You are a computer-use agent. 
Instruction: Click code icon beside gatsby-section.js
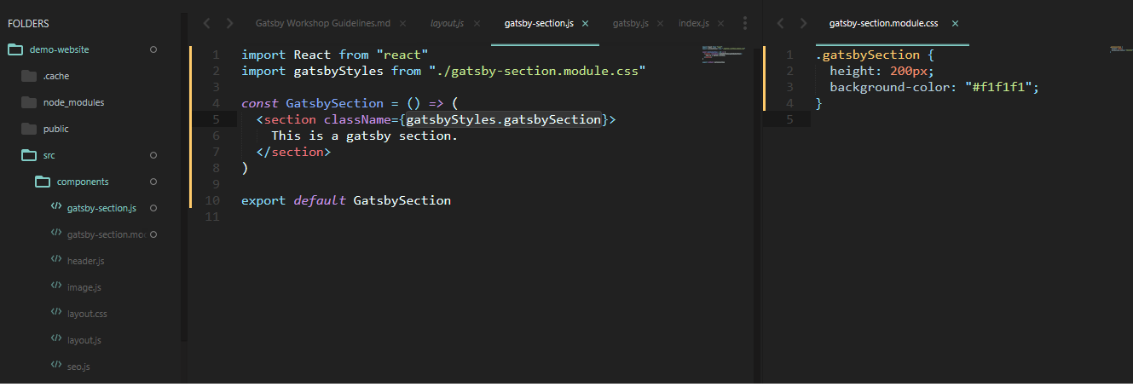(55, 207)
